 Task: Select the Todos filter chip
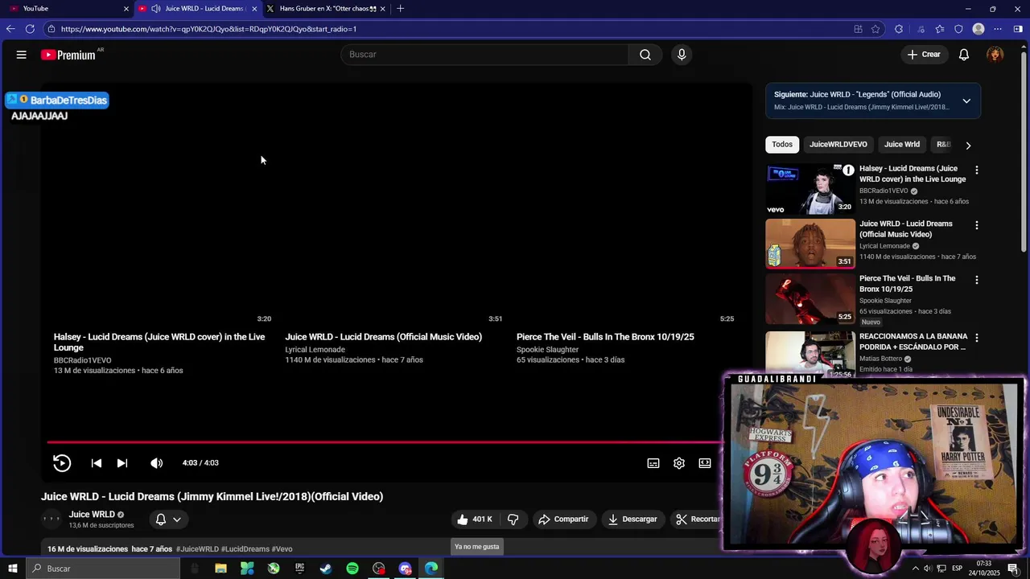coord(782,145)
